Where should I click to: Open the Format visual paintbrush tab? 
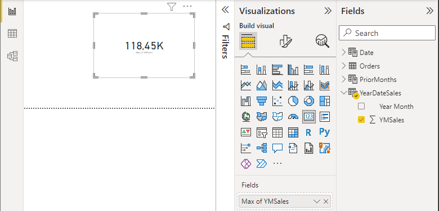285,41
